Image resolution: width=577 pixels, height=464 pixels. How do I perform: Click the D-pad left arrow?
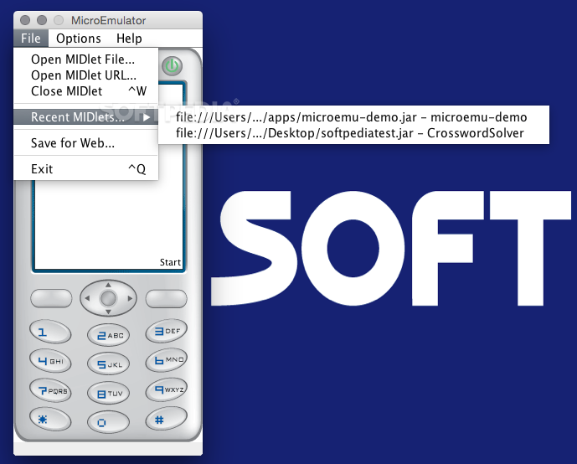[87, 298]
